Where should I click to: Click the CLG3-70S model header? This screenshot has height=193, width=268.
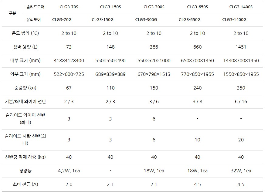(69, 7)
